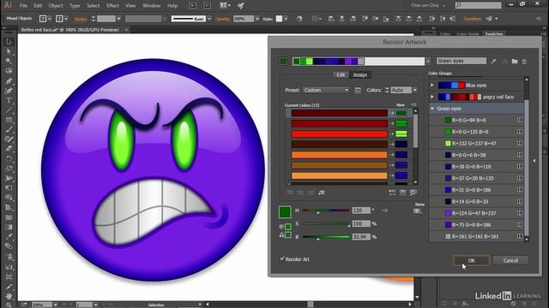Image resolution: width=549 pixels, height=308 pixels.
Task: Toggle lock icon for R=0 G=84 B=0 swatch
Action: (x=520, y=120)
